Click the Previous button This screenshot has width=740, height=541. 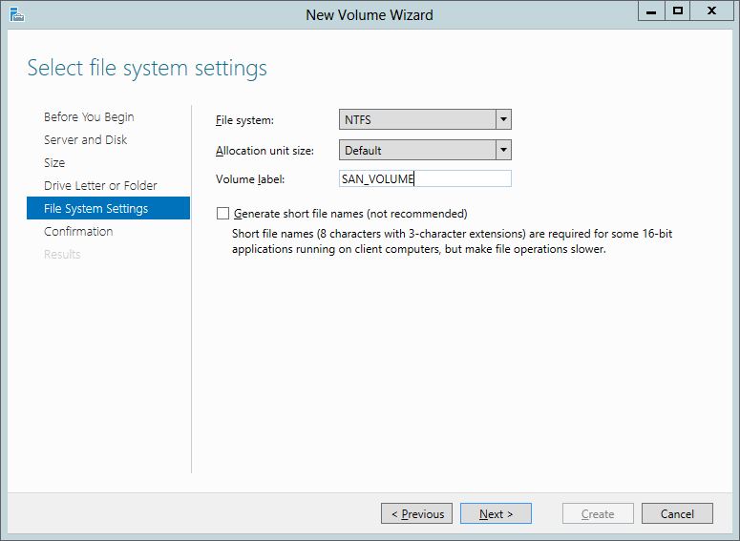[x=417, y=513]
